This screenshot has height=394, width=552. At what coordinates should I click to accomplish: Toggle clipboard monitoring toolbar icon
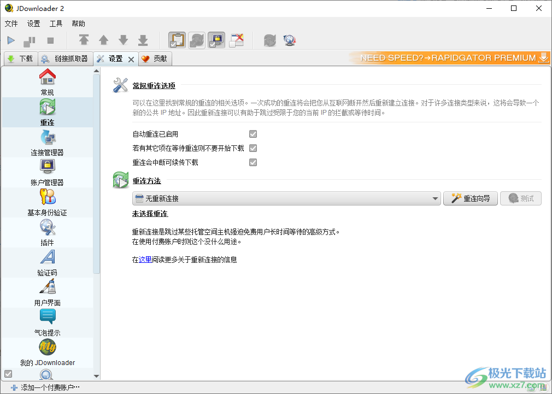coord(177,40)
